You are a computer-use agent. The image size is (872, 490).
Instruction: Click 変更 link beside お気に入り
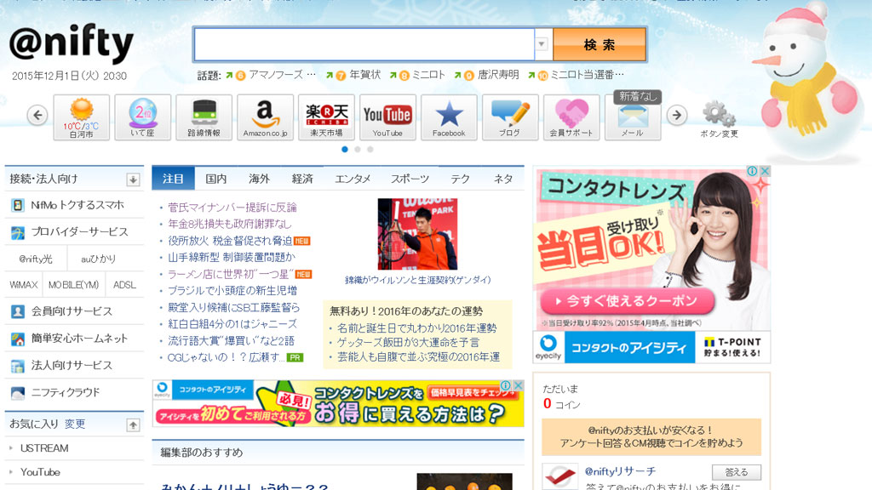tap(75, 424)
